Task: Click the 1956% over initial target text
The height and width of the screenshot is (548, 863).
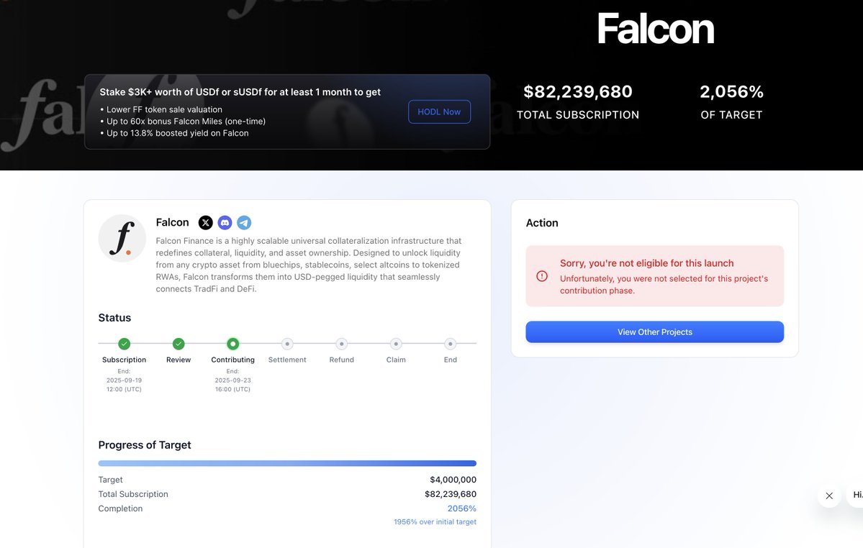Action: pyautogui.click(x=435, y=521)
